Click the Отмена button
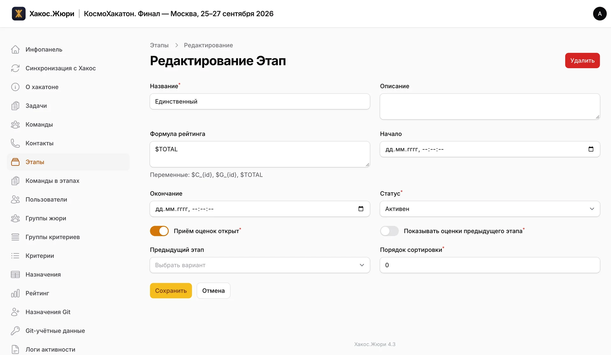The width and height of the screenshot is (611, 355). [214, 291]
